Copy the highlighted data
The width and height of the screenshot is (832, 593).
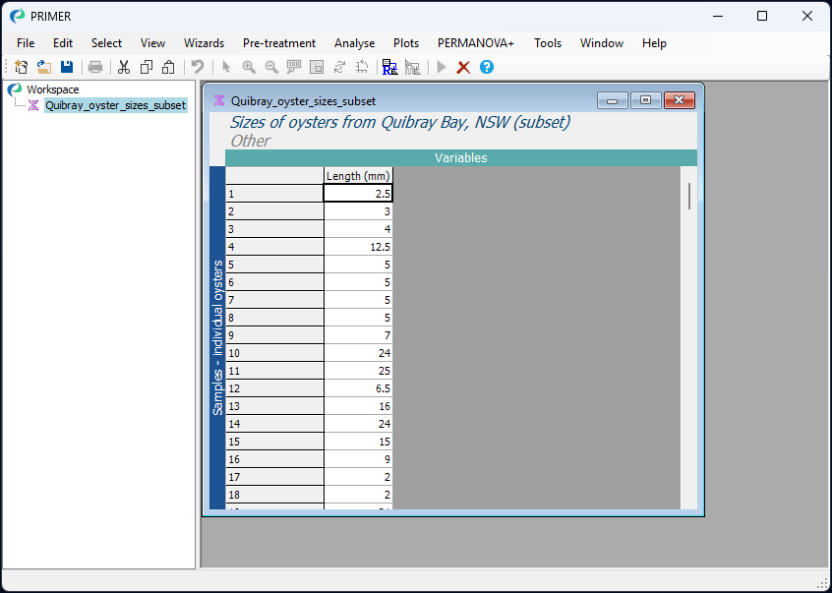click(148, 67)
